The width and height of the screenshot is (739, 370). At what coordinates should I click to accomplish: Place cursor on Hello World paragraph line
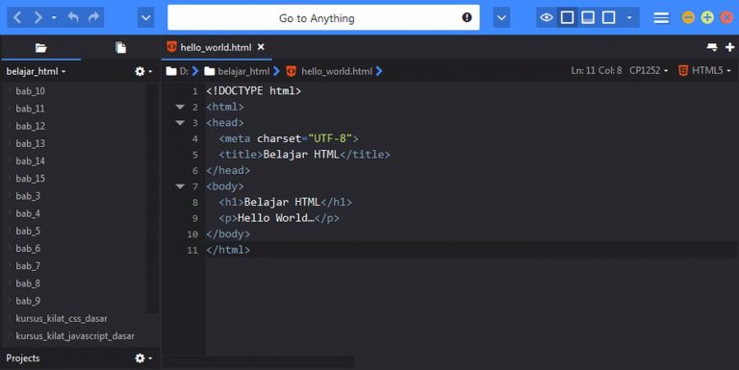279,218
